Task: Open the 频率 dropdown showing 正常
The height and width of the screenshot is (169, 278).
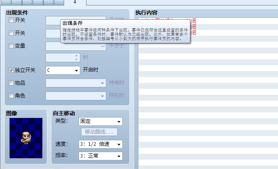Action: pyautogui.click(x=101, y=156)
